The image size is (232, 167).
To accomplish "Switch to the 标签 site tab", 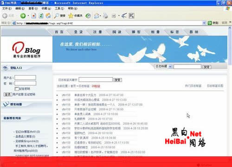I will [x=174, y=32].
